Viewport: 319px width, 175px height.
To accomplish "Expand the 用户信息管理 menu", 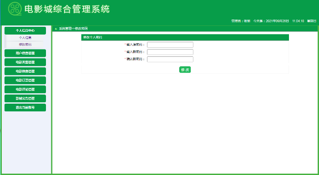I will pyautogui.click(x=25, y=53).
